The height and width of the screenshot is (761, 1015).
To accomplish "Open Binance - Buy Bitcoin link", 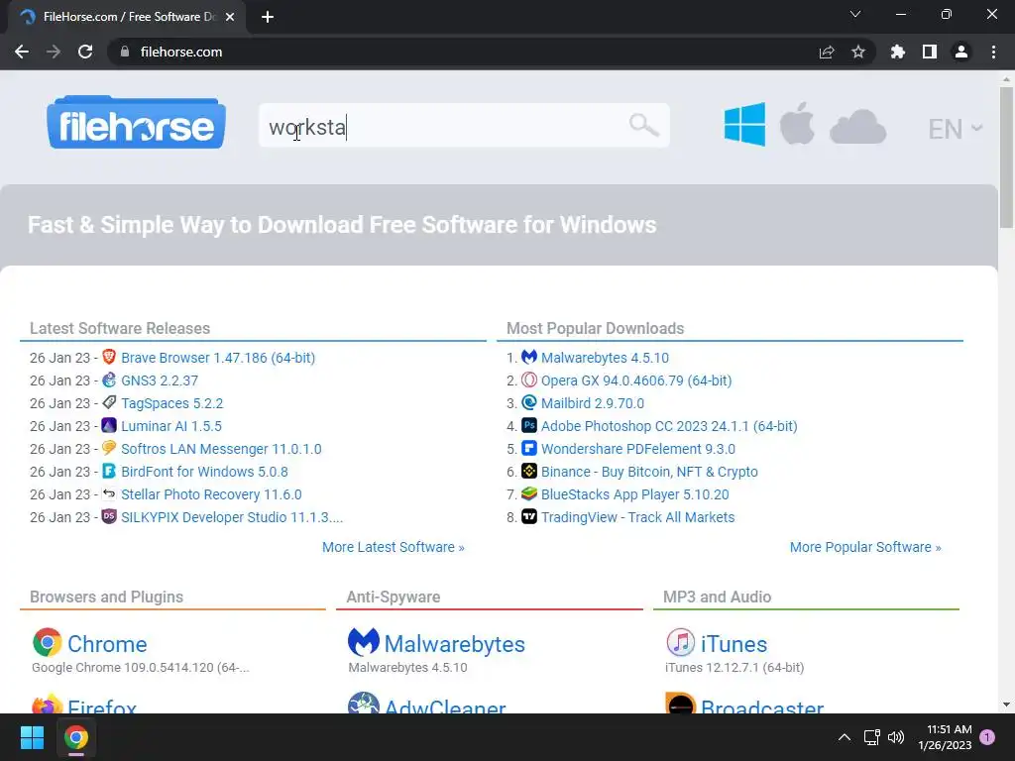I will [649, 472].
